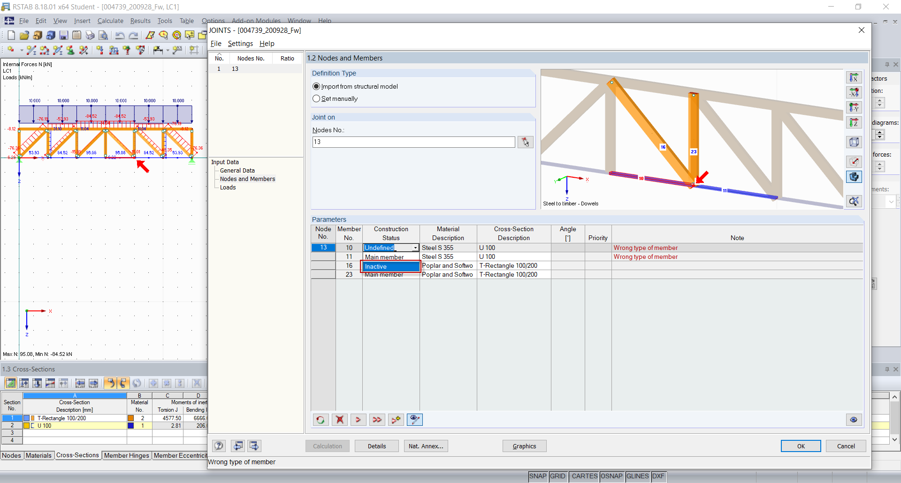Image resolution: width=901 pixels, height=483 pixels.
Task: Switch to isometric view cube icon
Action: pos(854,142)
